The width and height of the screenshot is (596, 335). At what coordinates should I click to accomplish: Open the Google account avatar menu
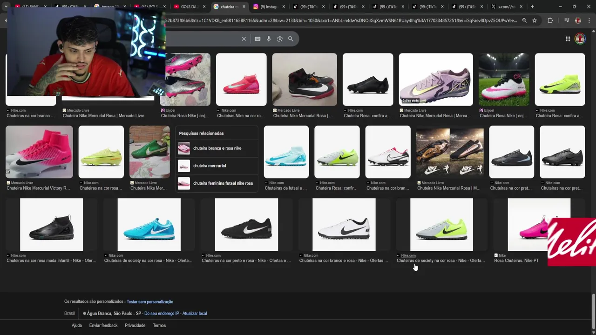[580, 39]
